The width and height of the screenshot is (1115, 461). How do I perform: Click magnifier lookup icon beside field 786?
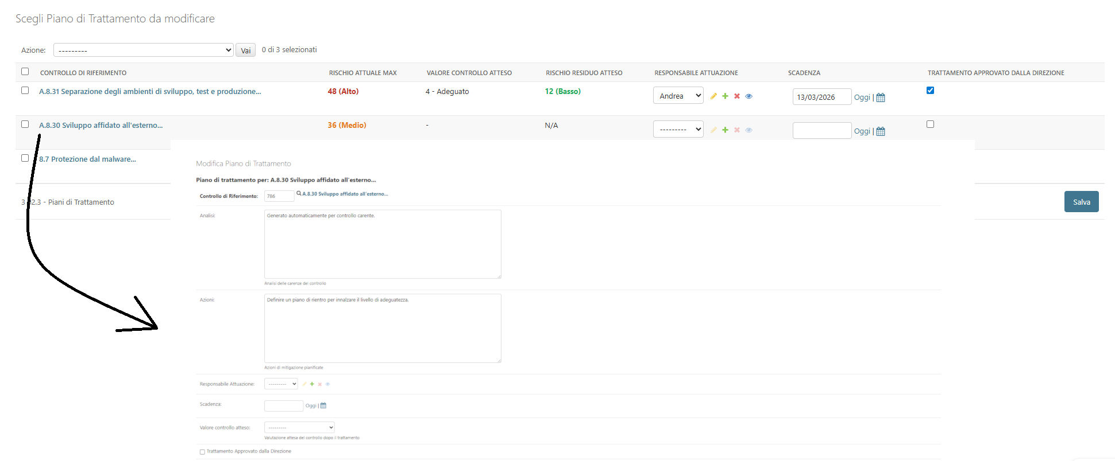pyautogui.click(x=299, y=194)
